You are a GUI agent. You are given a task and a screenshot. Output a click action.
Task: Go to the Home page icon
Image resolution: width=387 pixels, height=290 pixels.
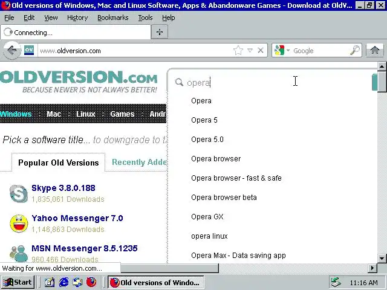(375, 50)
